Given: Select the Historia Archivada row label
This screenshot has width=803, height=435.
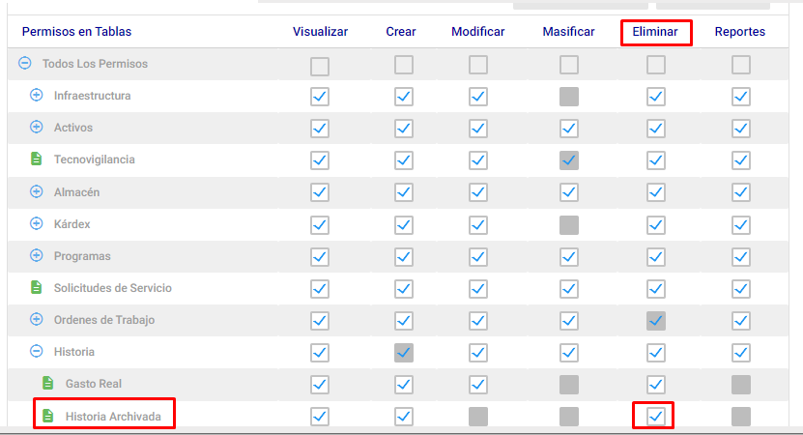Looking at the screenshot, I should click(x=113, y=417).
